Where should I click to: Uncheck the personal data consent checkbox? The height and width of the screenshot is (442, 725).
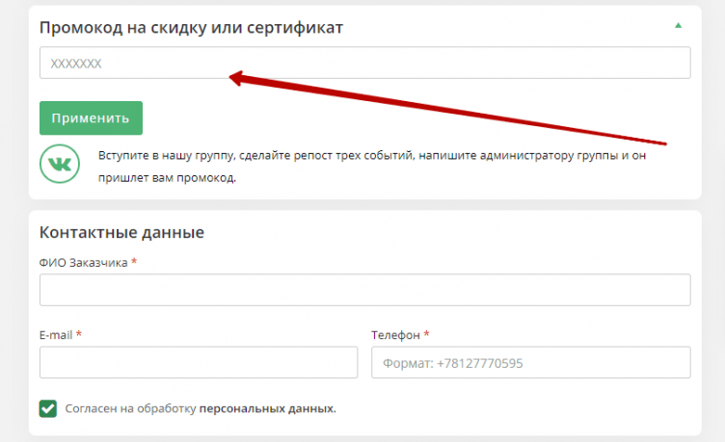(x=48, y=408)
